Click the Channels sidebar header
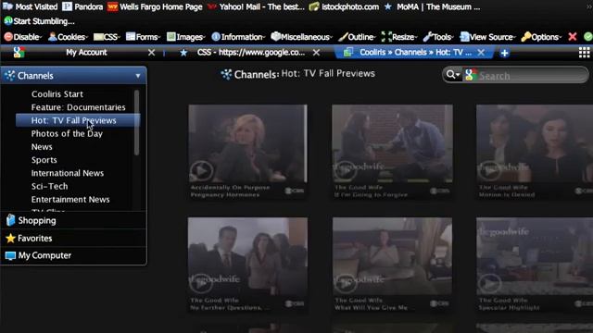593x333 pixels. tap(73, 76)
